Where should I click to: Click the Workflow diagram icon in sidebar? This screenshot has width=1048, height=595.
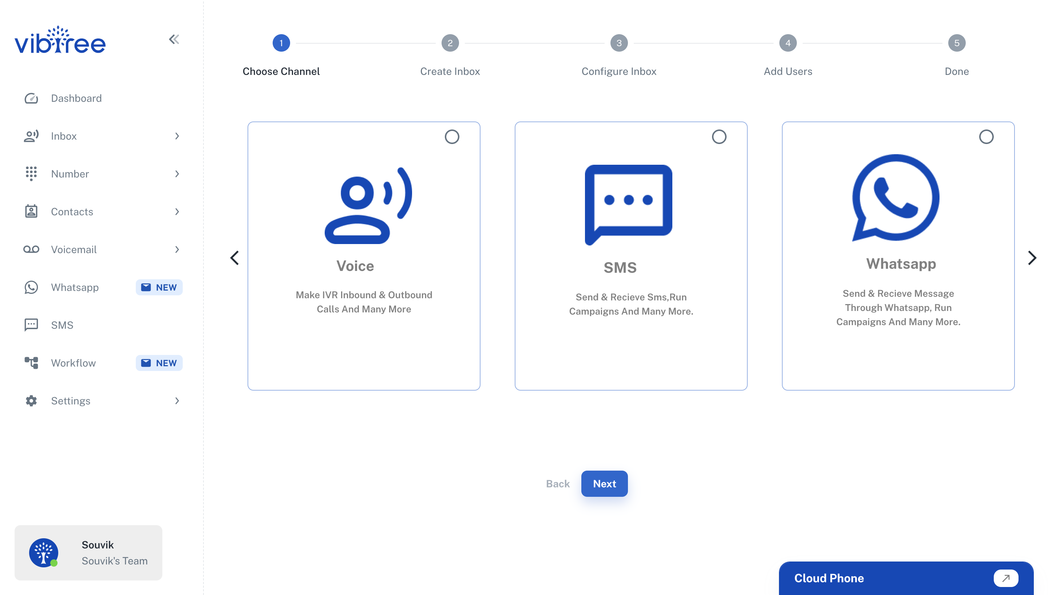pyautogui.click(x=31, y=363)
